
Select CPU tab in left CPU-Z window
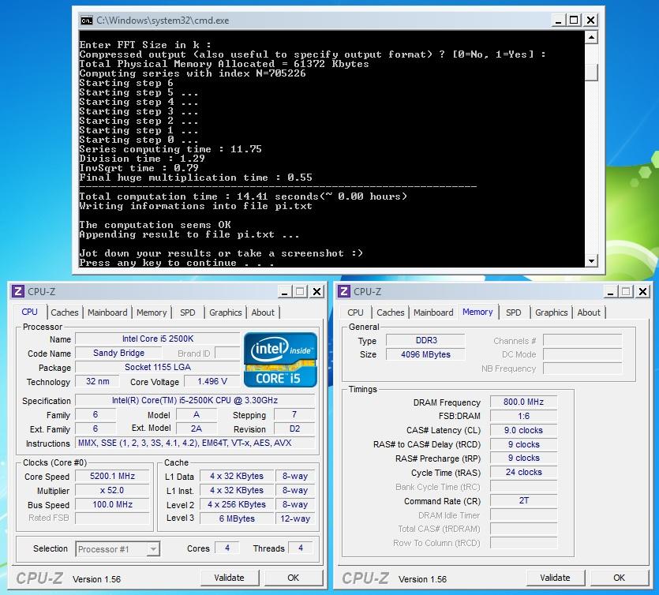click(29, 312)
